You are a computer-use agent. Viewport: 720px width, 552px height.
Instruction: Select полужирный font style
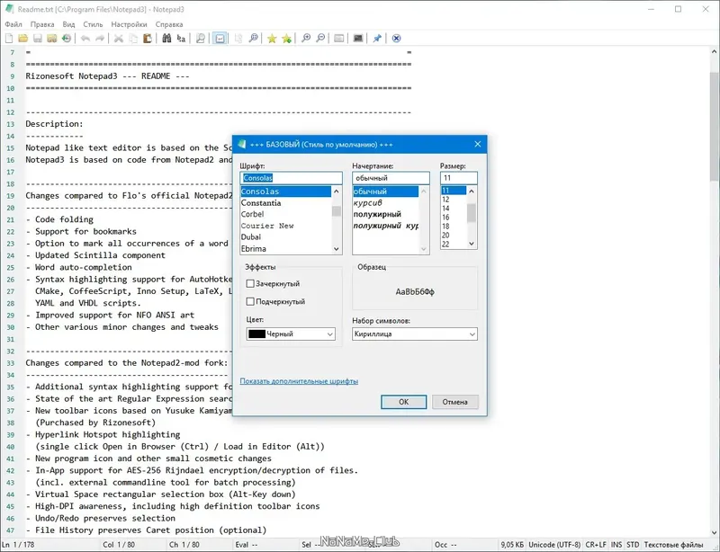coord(385,214)
